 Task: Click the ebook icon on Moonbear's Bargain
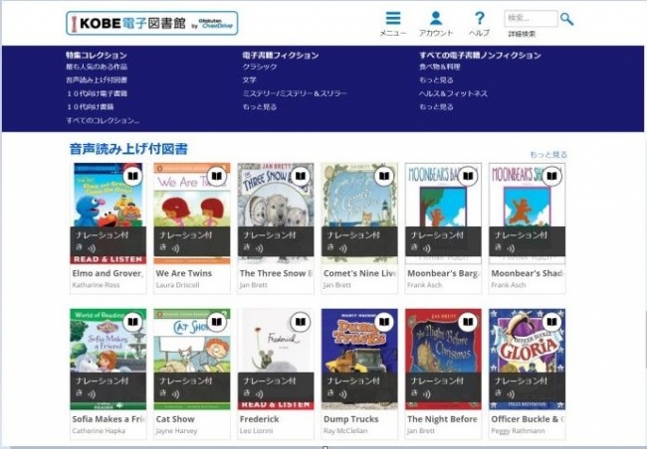tap(468, 176)
